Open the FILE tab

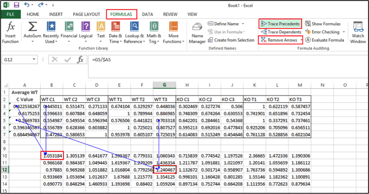point(10,15)
